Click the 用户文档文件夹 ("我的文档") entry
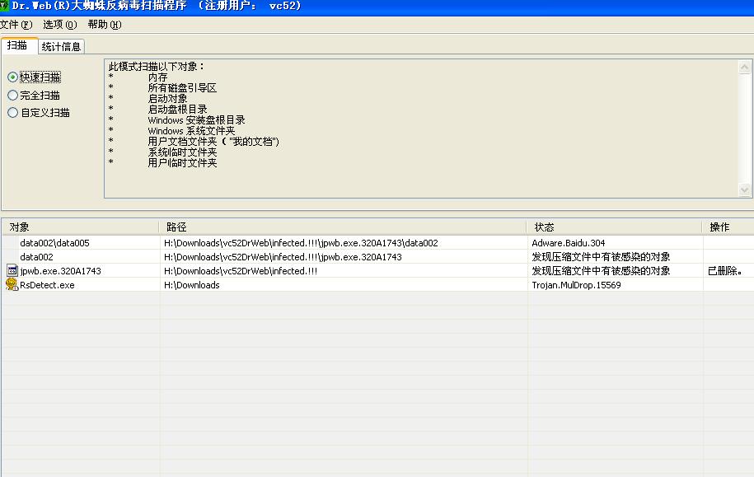 tap(213, 142)
